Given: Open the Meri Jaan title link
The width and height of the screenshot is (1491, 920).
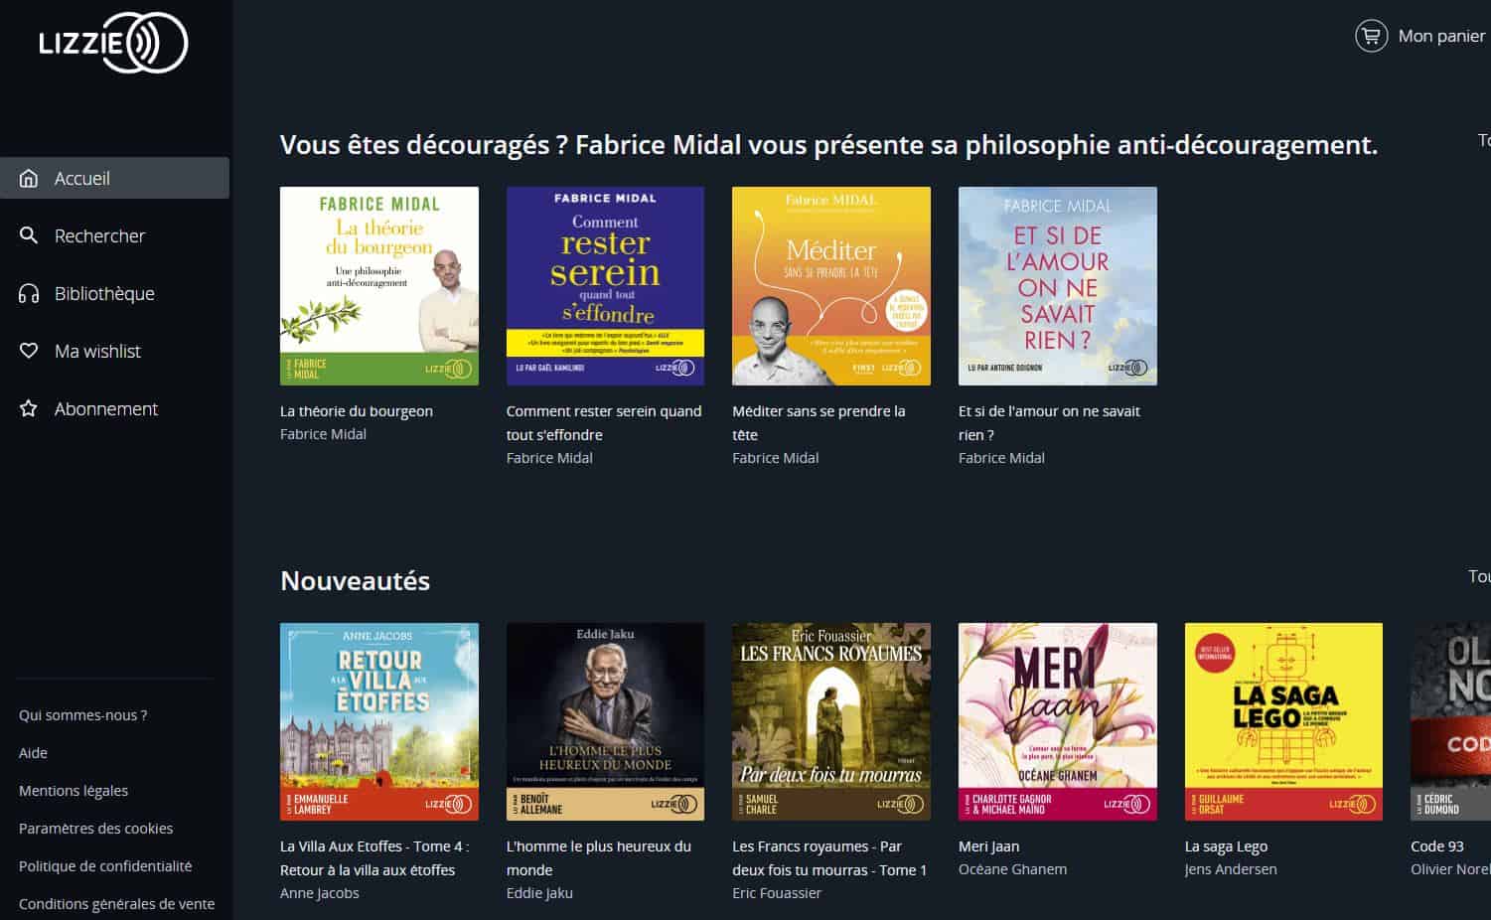Looking at the screenshot, I should [988, 846].
